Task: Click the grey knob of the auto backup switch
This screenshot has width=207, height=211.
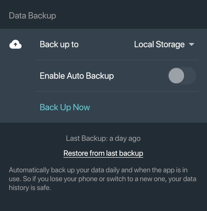Action: tap(176, 76)
